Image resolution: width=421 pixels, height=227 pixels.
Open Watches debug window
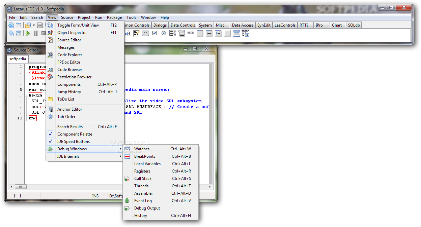(161, 149)
